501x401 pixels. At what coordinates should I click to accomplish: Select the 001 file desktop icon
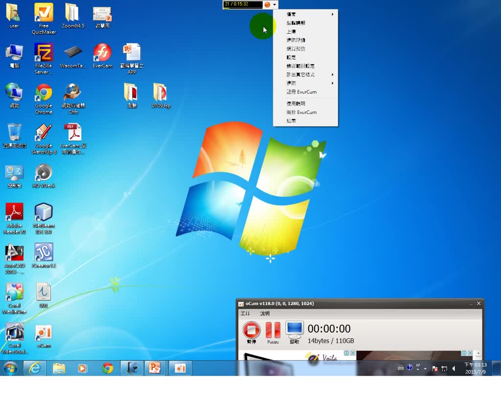[x=44, y=295]
